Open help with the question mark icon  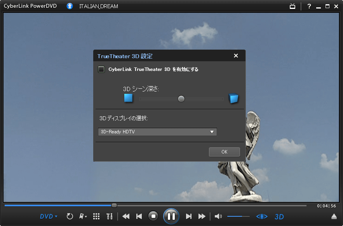tap(309, 6)
